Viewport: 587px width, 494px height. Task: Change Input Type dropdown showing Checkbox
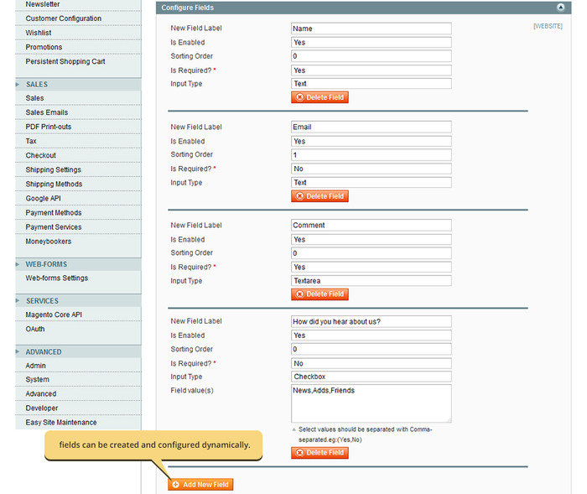point(371,377)
